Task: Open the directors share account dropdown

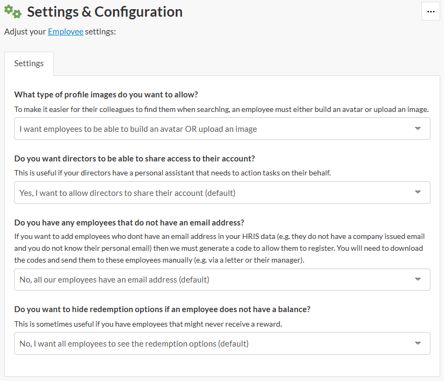Action: pyautogui.click(x=216, y=193)
